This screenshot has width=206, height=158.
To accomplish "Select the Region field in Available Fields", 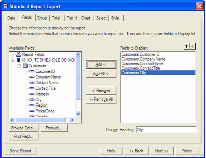I will [x=42, y=105].
